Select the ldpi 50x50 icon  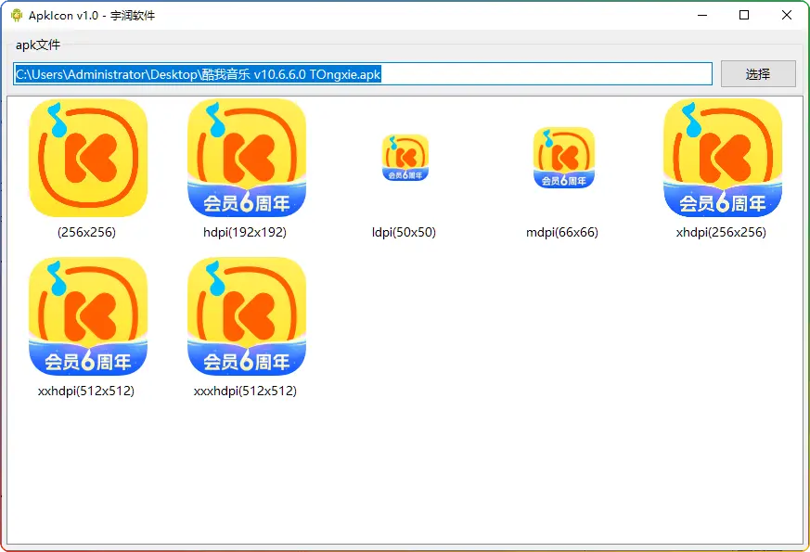405,158
